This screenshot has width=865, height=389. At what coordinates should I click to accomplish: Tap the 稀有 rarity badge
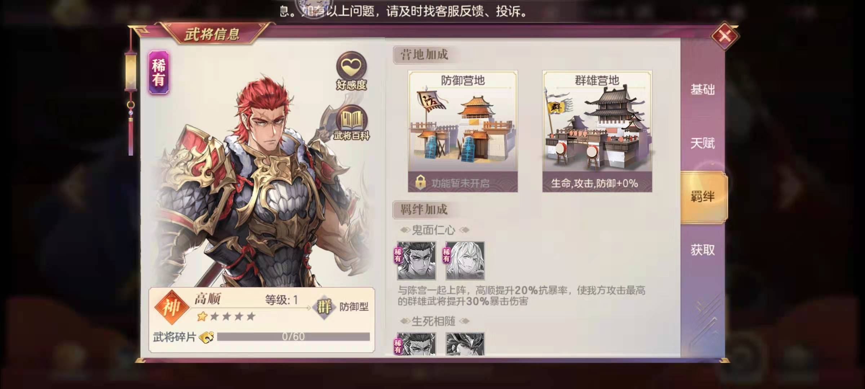point(159,72)
